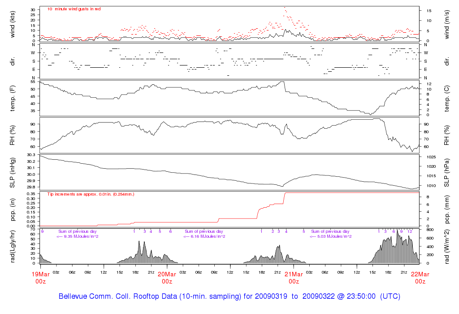The image size is (459, 314).
Task: Click the '1015' hPa tick label
Action: [431, 176]
